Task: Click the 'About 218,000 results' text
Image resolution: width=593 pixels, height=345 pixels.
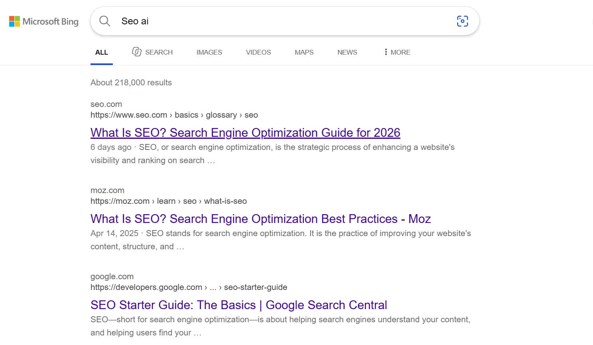Action: tap(131, 83)
